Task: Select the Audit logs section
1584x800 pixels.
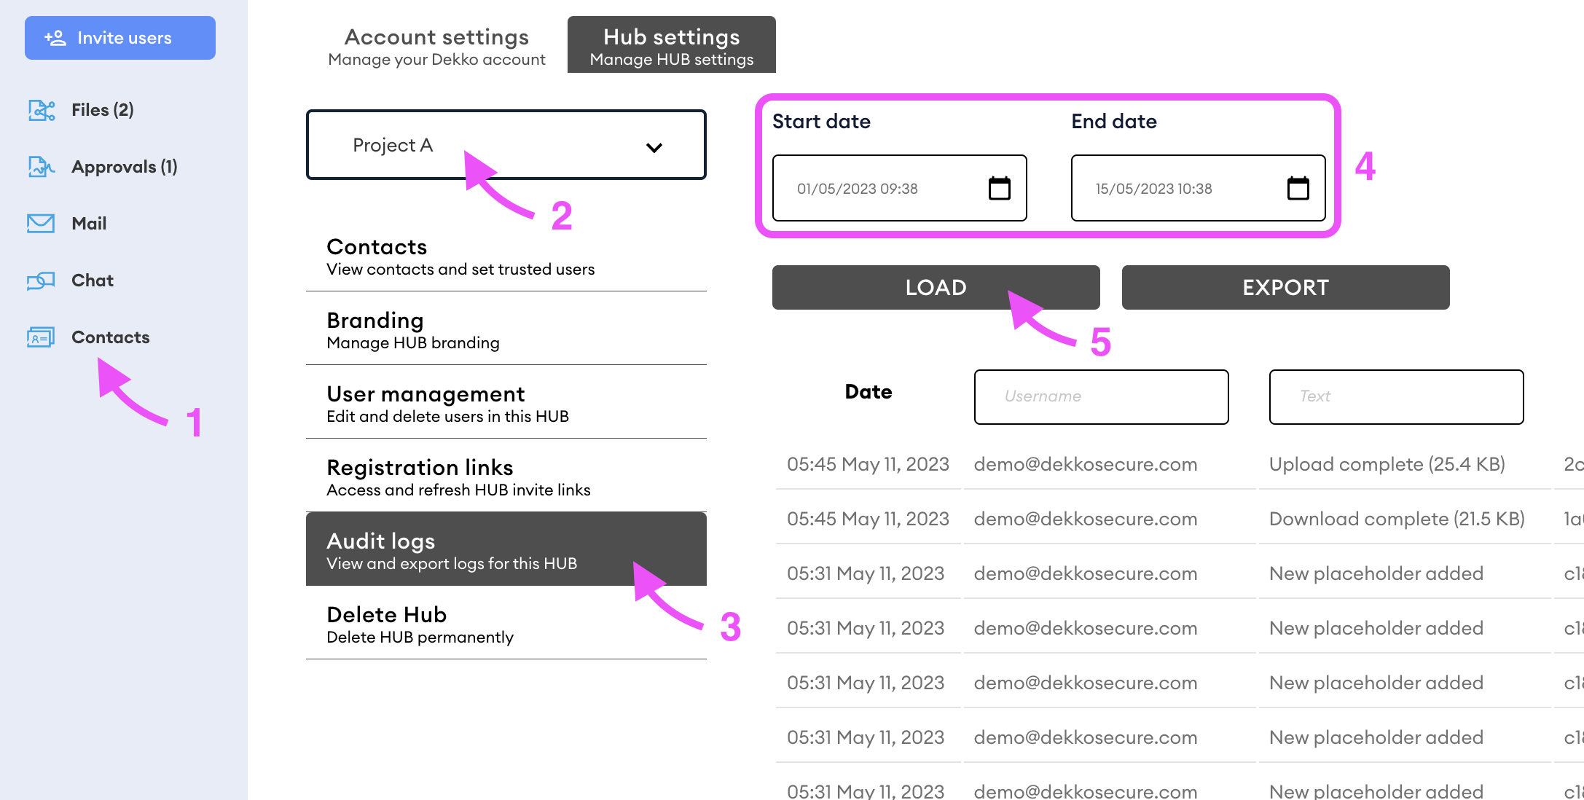Action: (506, 549)
